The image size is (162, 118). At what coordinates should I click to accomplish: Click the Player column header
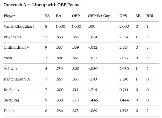[x=9, y=16]
